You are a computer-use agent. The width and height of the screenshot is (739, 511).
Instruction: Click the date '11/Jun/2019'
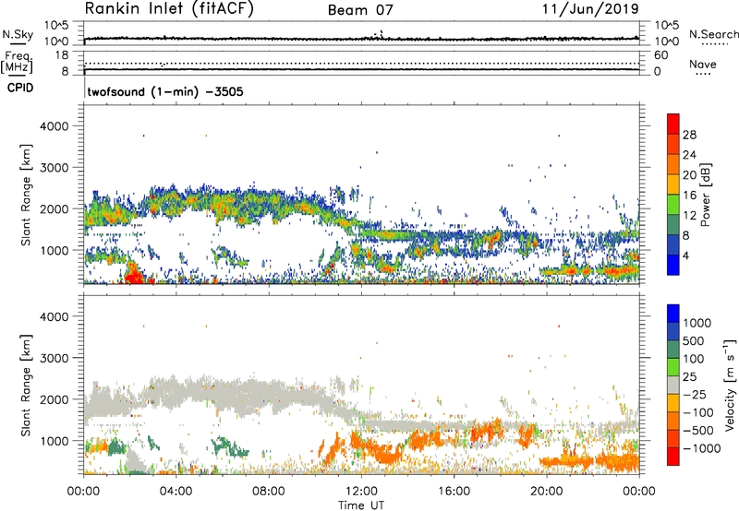[x=590, y=8]
